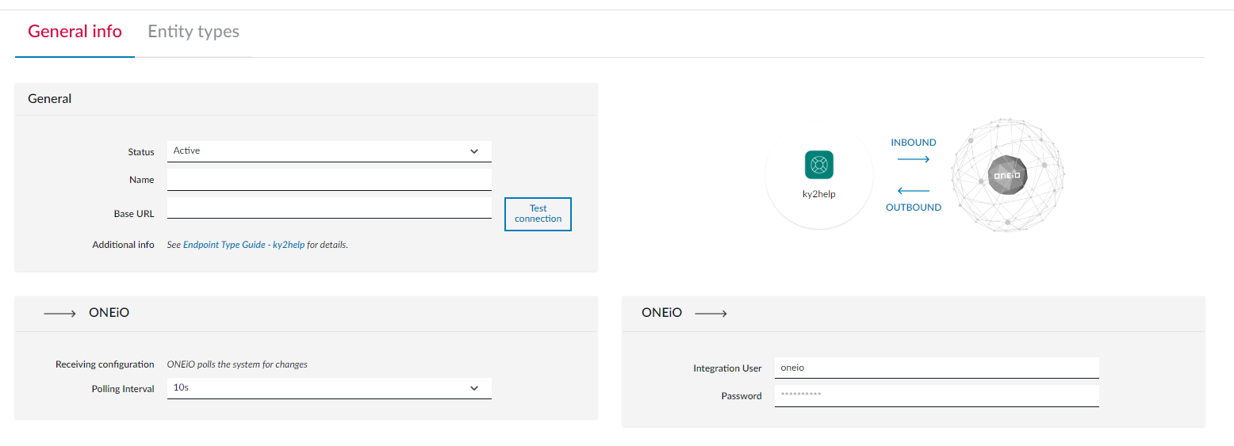Click the INBOUND right arrow icon

coord(913,159)
